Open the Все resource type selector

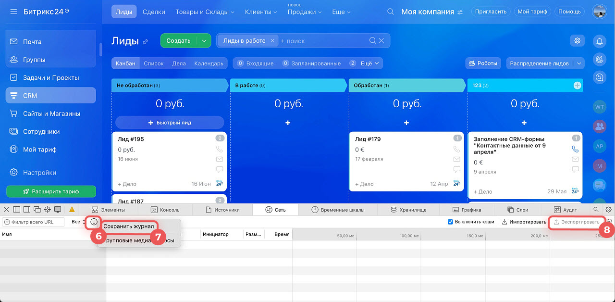(78, 222)
